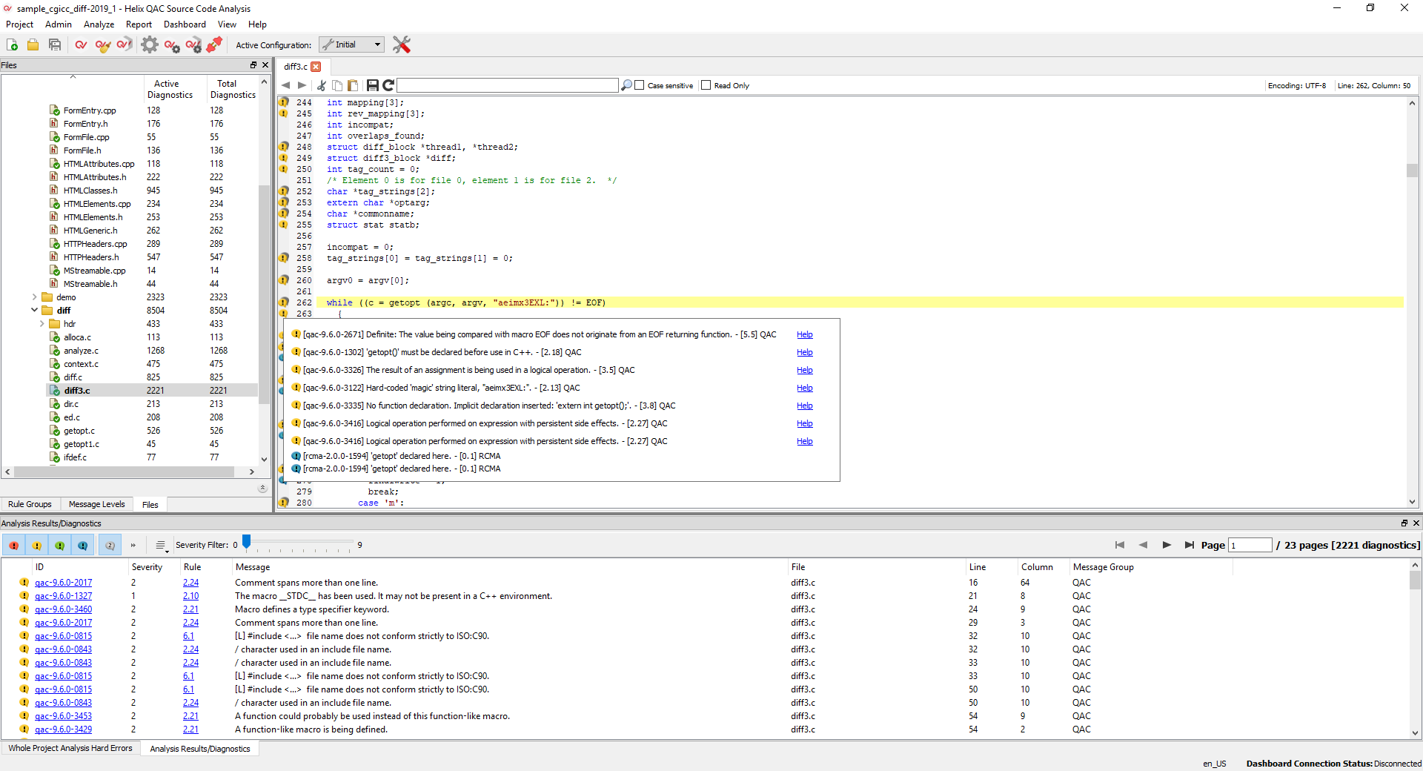
Task: Toggle the red error diagnostics filter
Action: pyautogui.click(x=13, y=546)
